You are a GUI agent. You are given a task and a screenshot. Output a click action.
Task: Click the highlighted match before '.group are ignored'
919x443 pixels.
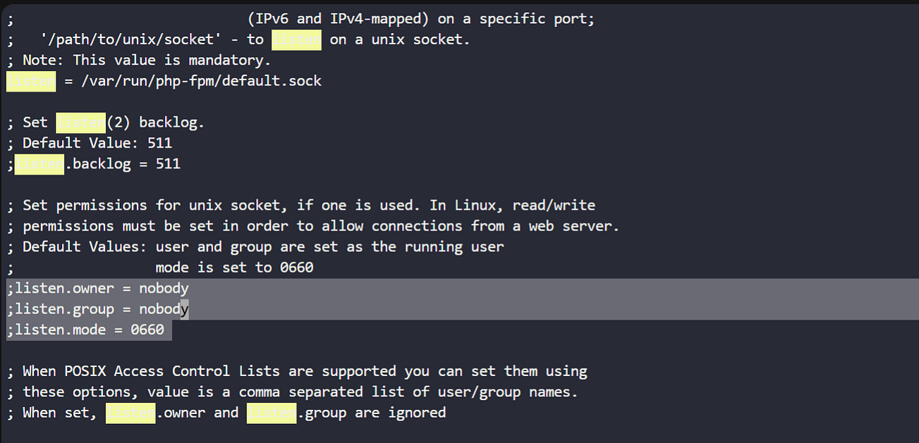coord(272,413)
